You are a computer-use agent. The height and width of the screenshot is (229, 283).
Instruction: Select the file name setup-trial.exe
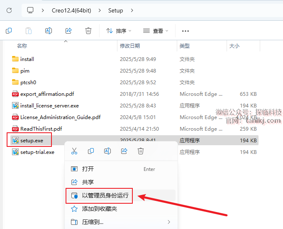pyautogui.click(x=37, y=152)
